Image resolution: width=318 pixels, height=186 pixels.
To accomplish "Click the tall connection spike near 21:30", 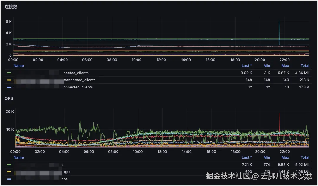I will (279, 32).
